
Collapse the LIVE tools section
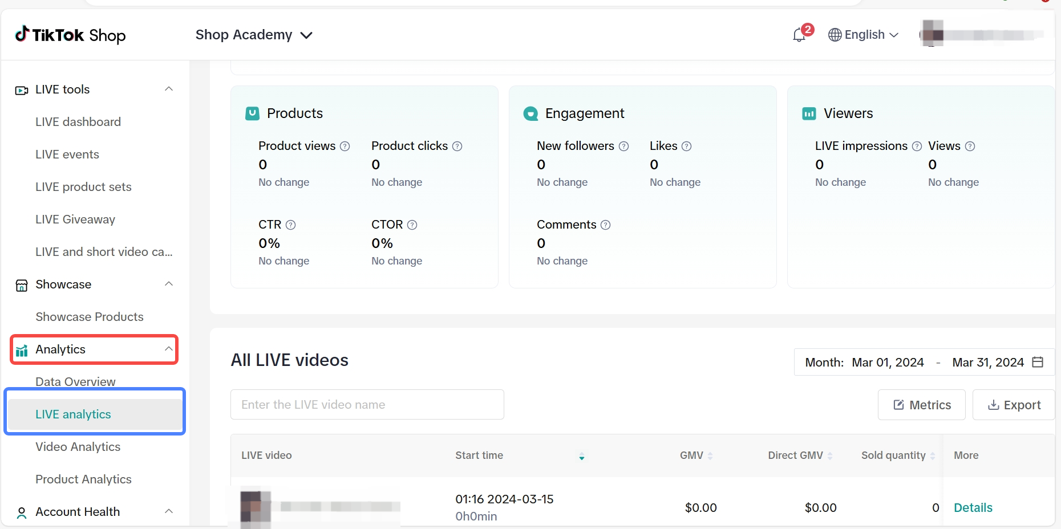tap(169, 89)
